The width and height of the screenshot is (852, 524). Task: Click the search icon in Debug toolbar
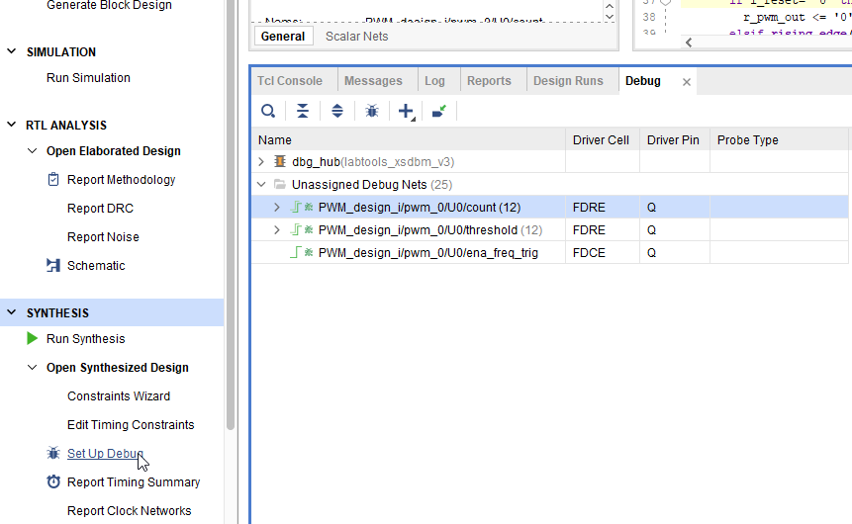tap(267, 111)
